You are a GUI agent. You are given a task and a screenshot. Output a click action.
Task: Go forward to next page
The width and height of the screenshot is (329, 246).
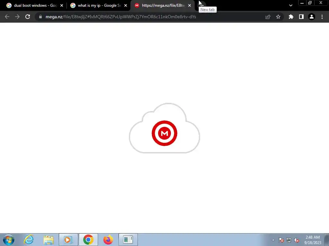(x=17, y=17)
